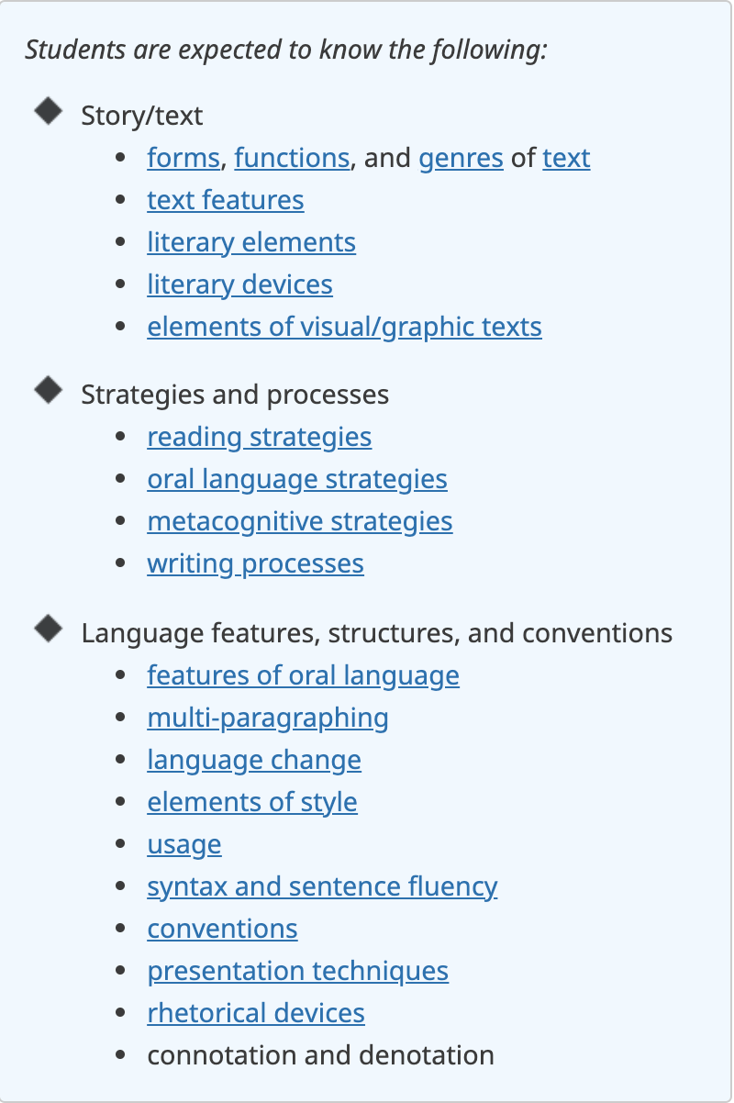Open the 'presentation techniques' link
734x1103 pixels.
pyautogui.click(x=297, y=972)
